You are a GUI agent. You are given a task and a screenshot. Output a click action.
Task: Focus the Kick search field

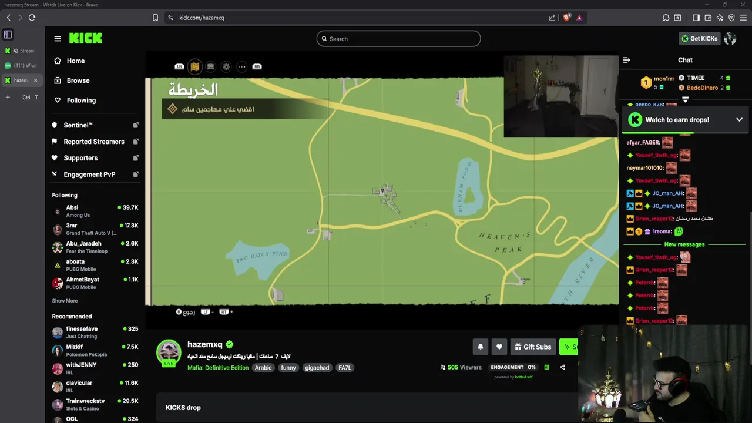coord(398,39)
